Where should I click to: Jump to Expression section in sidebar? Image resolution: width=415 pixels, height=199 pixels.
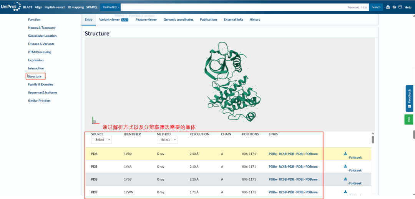point(36,60)
